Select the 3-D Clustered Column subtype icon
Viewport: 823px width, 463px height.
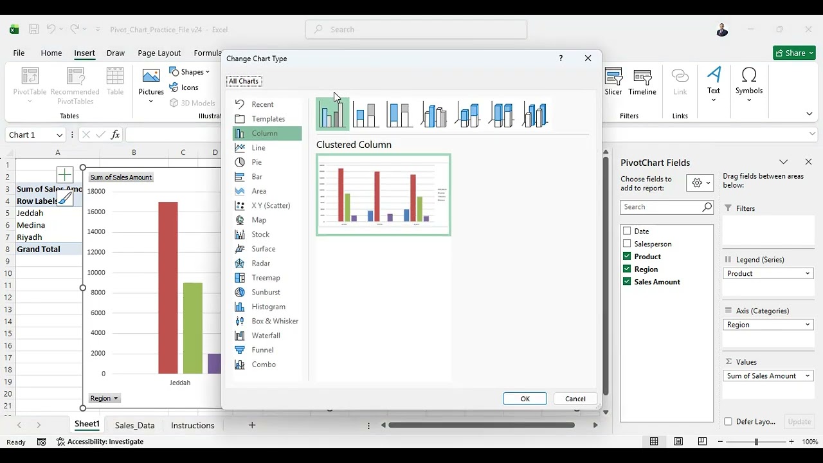click(x=434, y=115)
